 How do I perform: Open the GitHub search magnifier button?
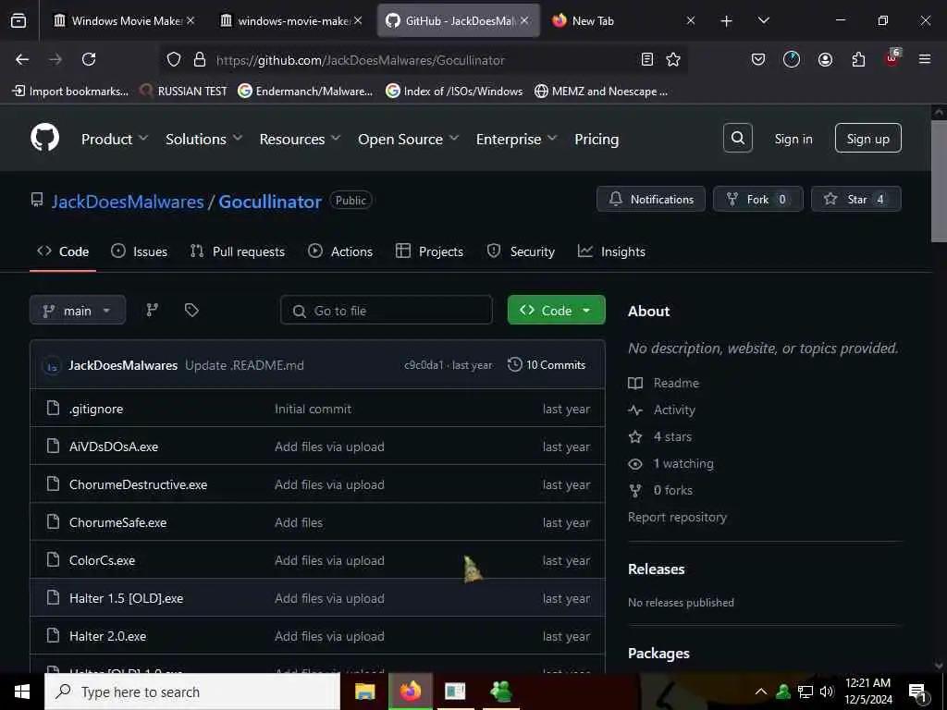pos(737,139)
